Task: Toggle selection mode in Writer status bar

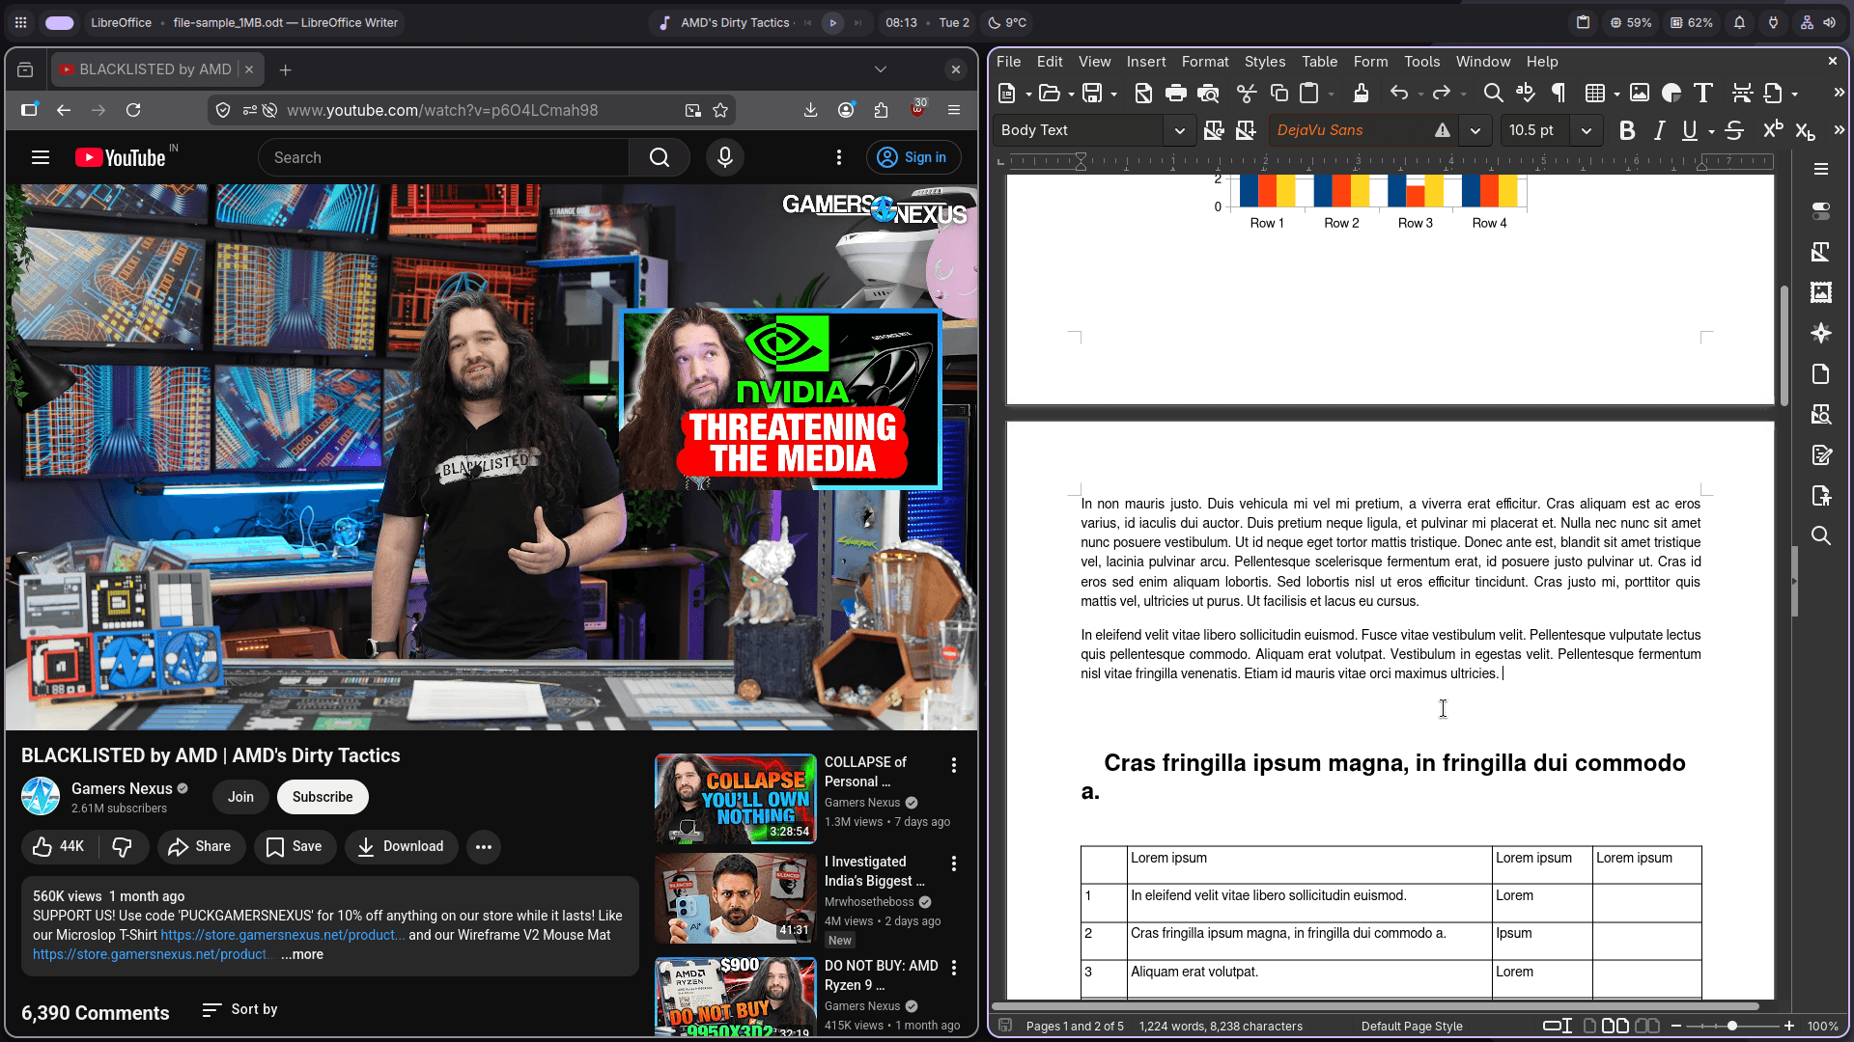Action: 1558,1026
